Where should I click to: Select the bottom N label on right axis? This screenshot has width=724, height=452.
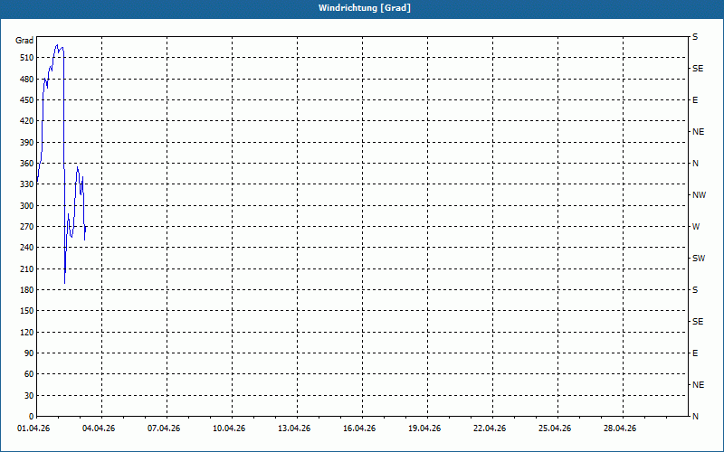click(x=695, y=417)
